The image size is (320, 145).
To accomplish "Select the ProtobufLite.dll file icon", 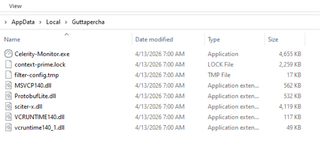I will pyautogui.click(x=9, y=96).
